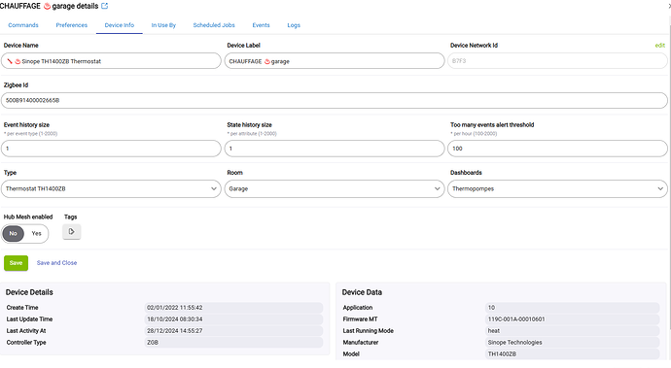Click the Too many events alert threshold field

pos(557,149)
